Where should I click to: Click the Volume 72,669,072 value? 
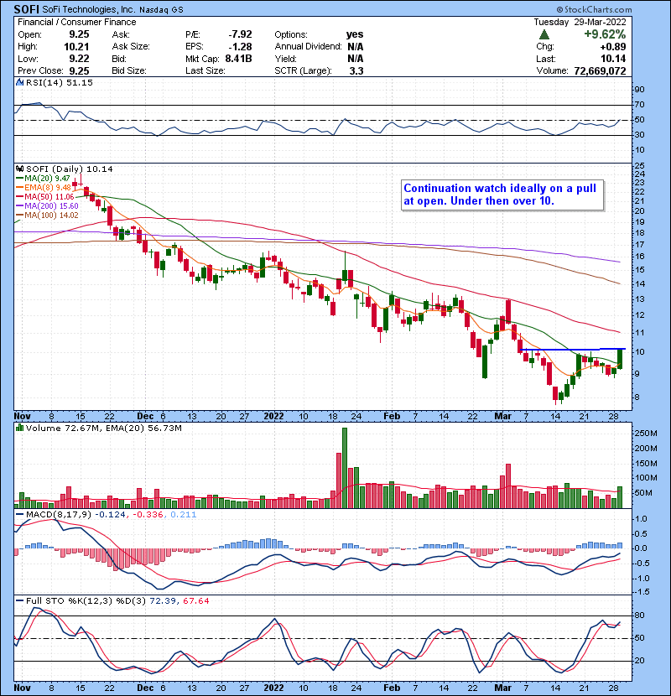[x=600, y=71]
